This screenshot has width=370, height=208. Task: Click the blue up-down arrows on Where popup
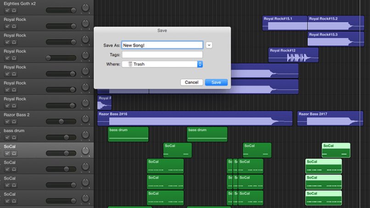click(200, 64)
